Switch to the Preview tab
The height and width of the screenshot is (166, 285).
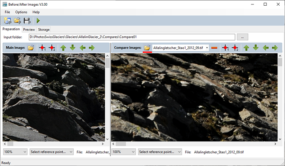click(29, 30)
